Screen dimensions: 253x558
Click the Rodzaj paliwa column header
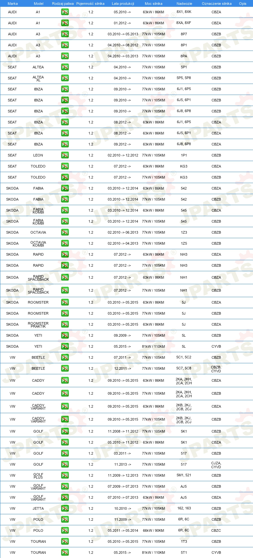63,4
